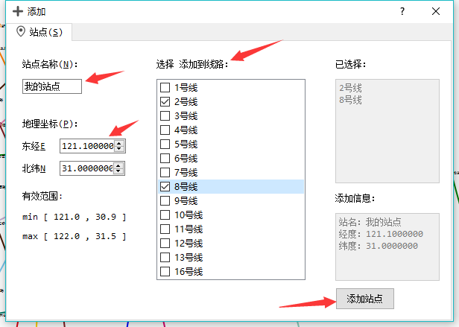
Task: Check the 16号线 checkbox
Action: click(165, 271)
